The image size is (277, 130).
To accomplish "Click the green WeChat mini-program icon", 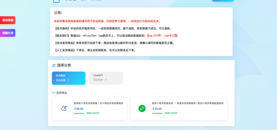I will point(142,108).
